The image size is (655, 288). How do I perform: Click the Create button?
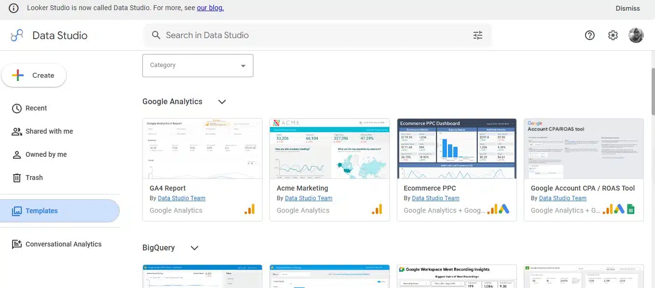tap(34, 75)
